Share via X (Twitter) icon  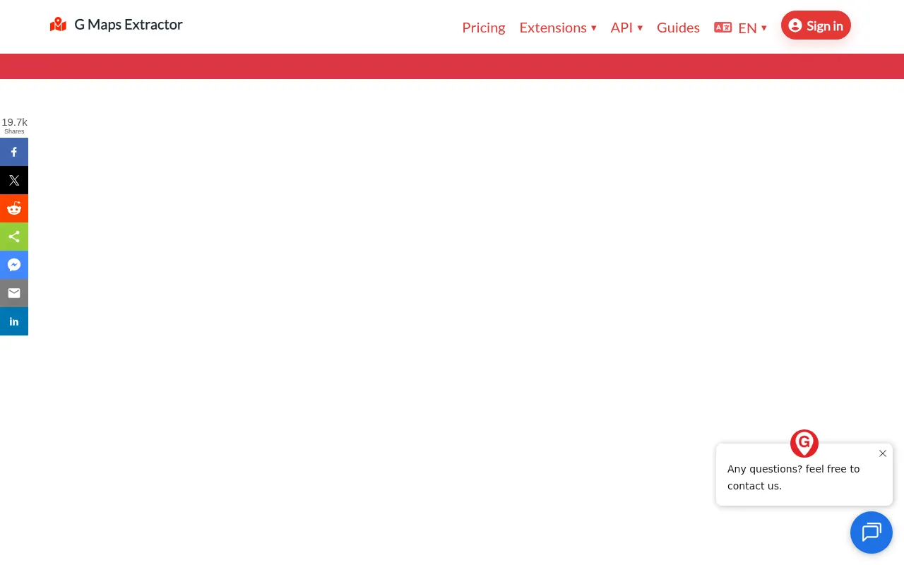point(14,180)
